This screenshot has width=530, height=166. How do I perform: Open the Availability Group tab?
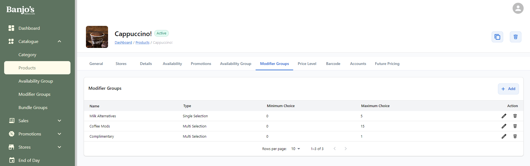click(x=235, y=64)
